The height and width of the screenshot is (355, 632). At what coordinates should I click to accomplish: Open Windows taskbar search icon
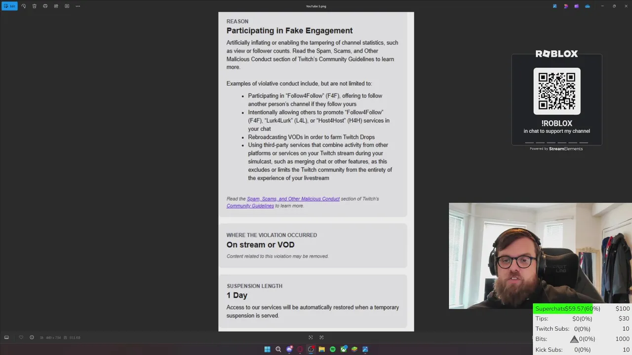coord(278,349)
